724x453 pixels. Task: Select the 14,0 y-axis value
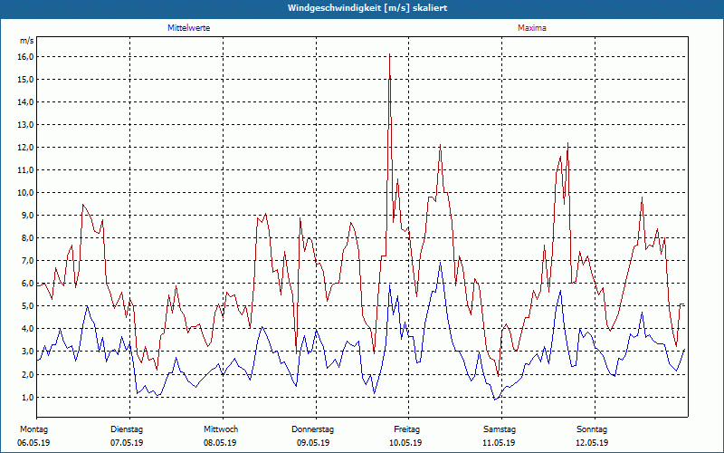click(x=25, y=102)
